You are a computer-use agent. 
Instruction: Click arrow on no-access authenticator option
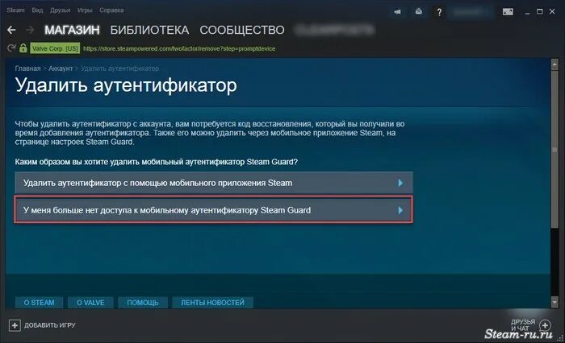coord(400,210)
